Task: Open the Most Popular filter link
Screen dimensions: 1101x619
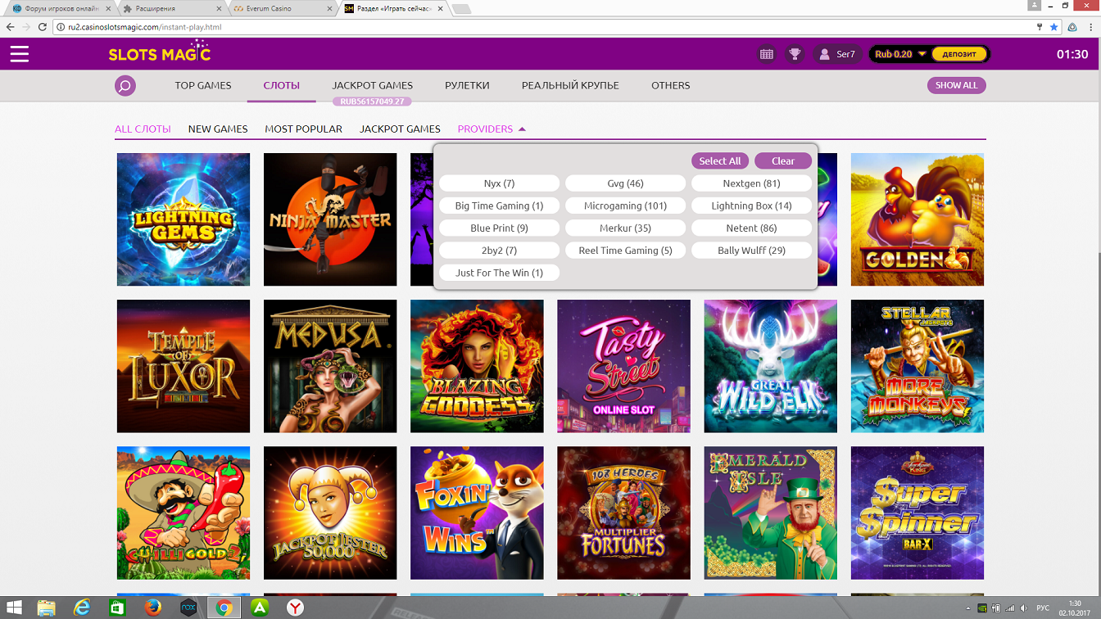Action: coord(304,129)
